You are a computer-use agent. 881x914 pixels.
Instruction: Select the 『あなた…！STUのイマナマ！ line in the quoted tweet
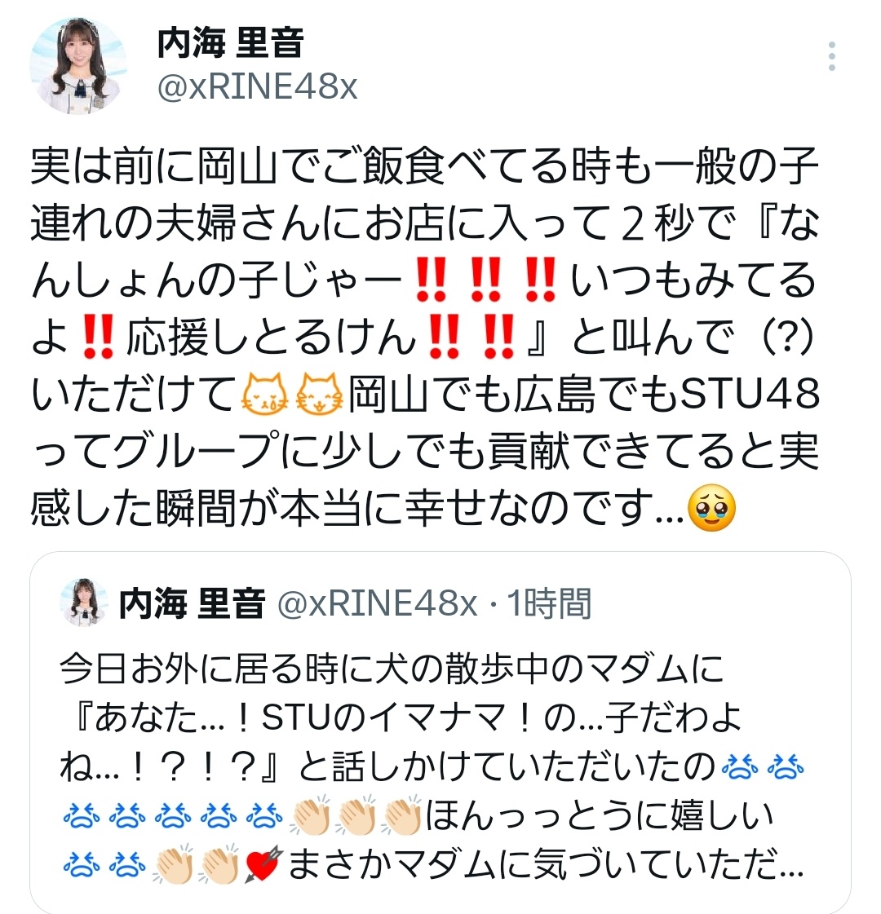tap(288, 718)
